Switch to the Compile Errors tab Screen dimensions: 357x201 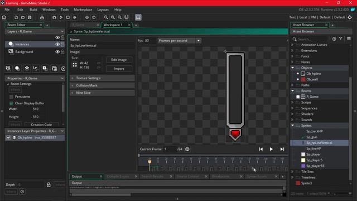tap(118, 176)
